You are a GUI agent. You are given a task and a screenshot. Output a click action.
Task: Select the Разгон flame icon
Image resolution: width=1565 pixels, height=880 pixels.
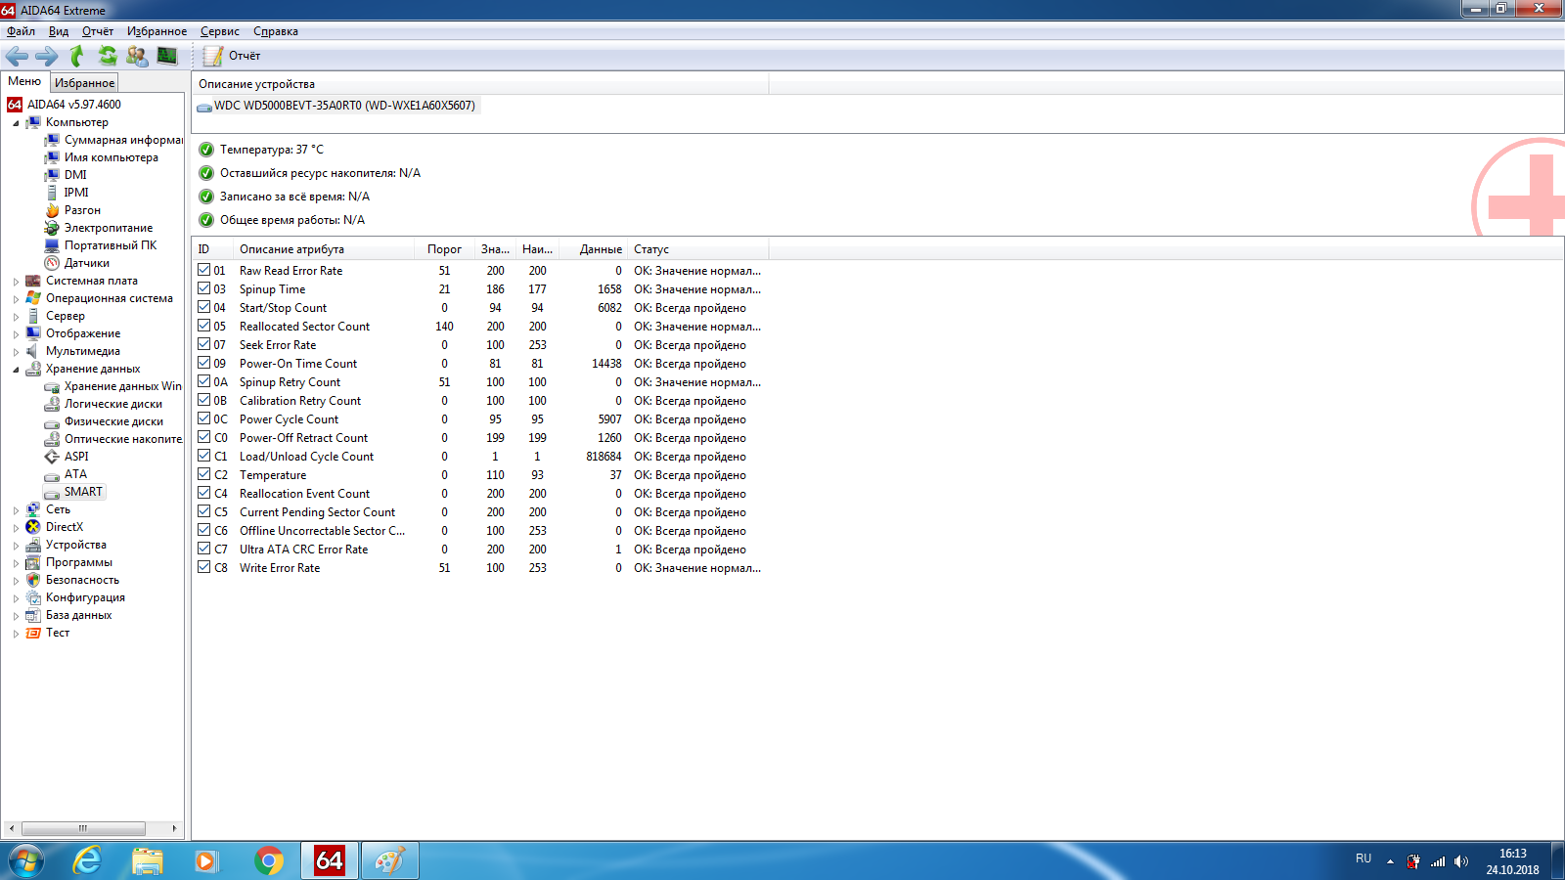52,210
